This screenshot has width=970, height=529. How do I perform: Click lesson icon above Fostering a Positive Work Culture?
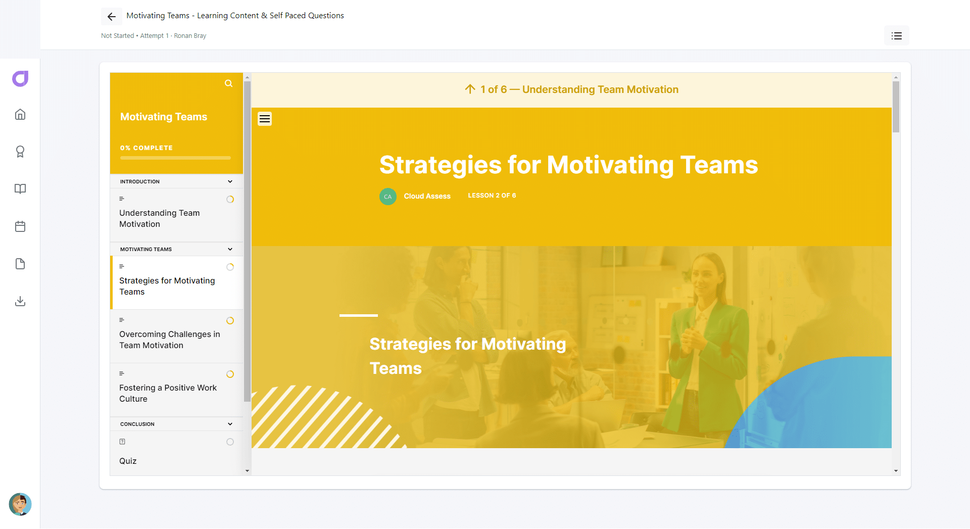[x=122, y=374]
